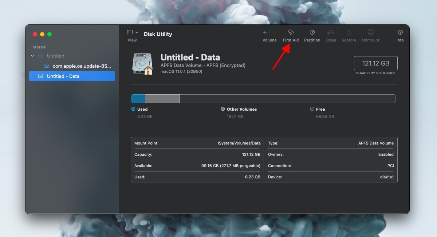The width and height of the screenshot is (437, 237).
Task: Click the blue Used storage segment
Action: 138,99
